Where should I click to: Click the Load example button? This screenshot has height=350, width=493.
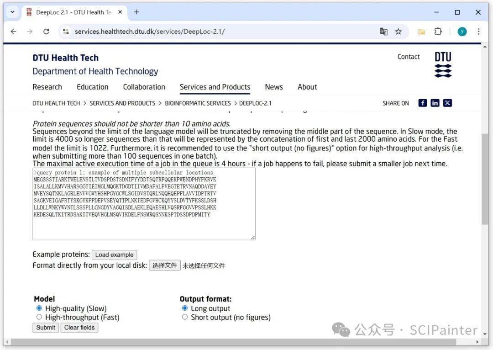click(114, 255)
